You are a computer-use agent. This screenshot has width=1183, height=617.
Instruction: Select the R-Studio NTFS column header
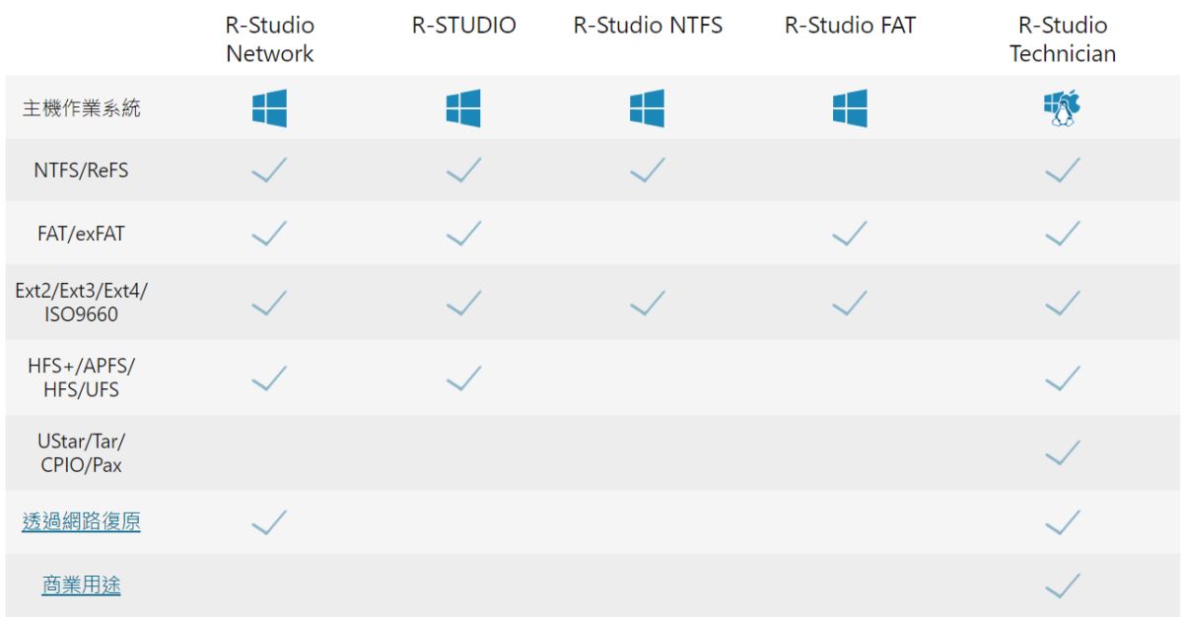(x=648, y=26)
